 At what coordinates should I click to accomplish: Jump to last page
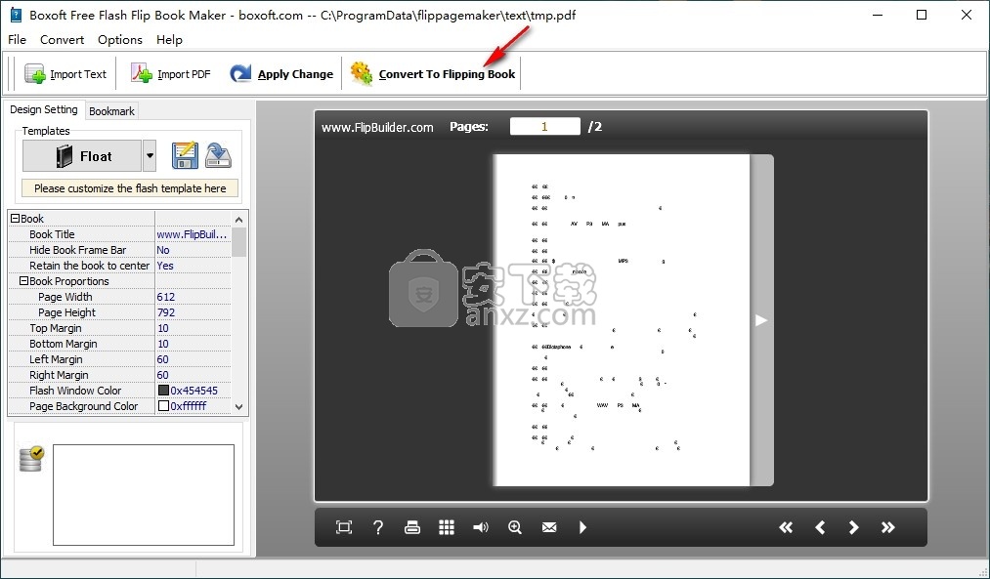[x=887, y=527]
